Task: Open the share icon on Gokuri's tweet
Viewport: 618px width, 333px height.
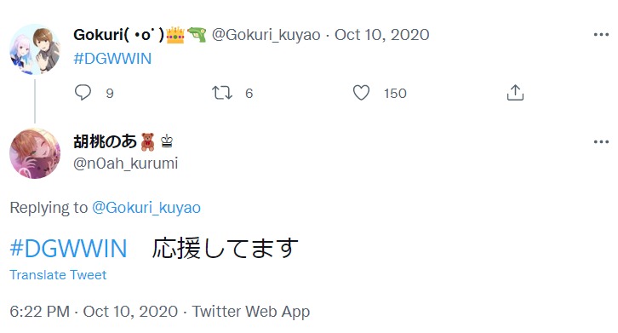Action: [515, 93]
